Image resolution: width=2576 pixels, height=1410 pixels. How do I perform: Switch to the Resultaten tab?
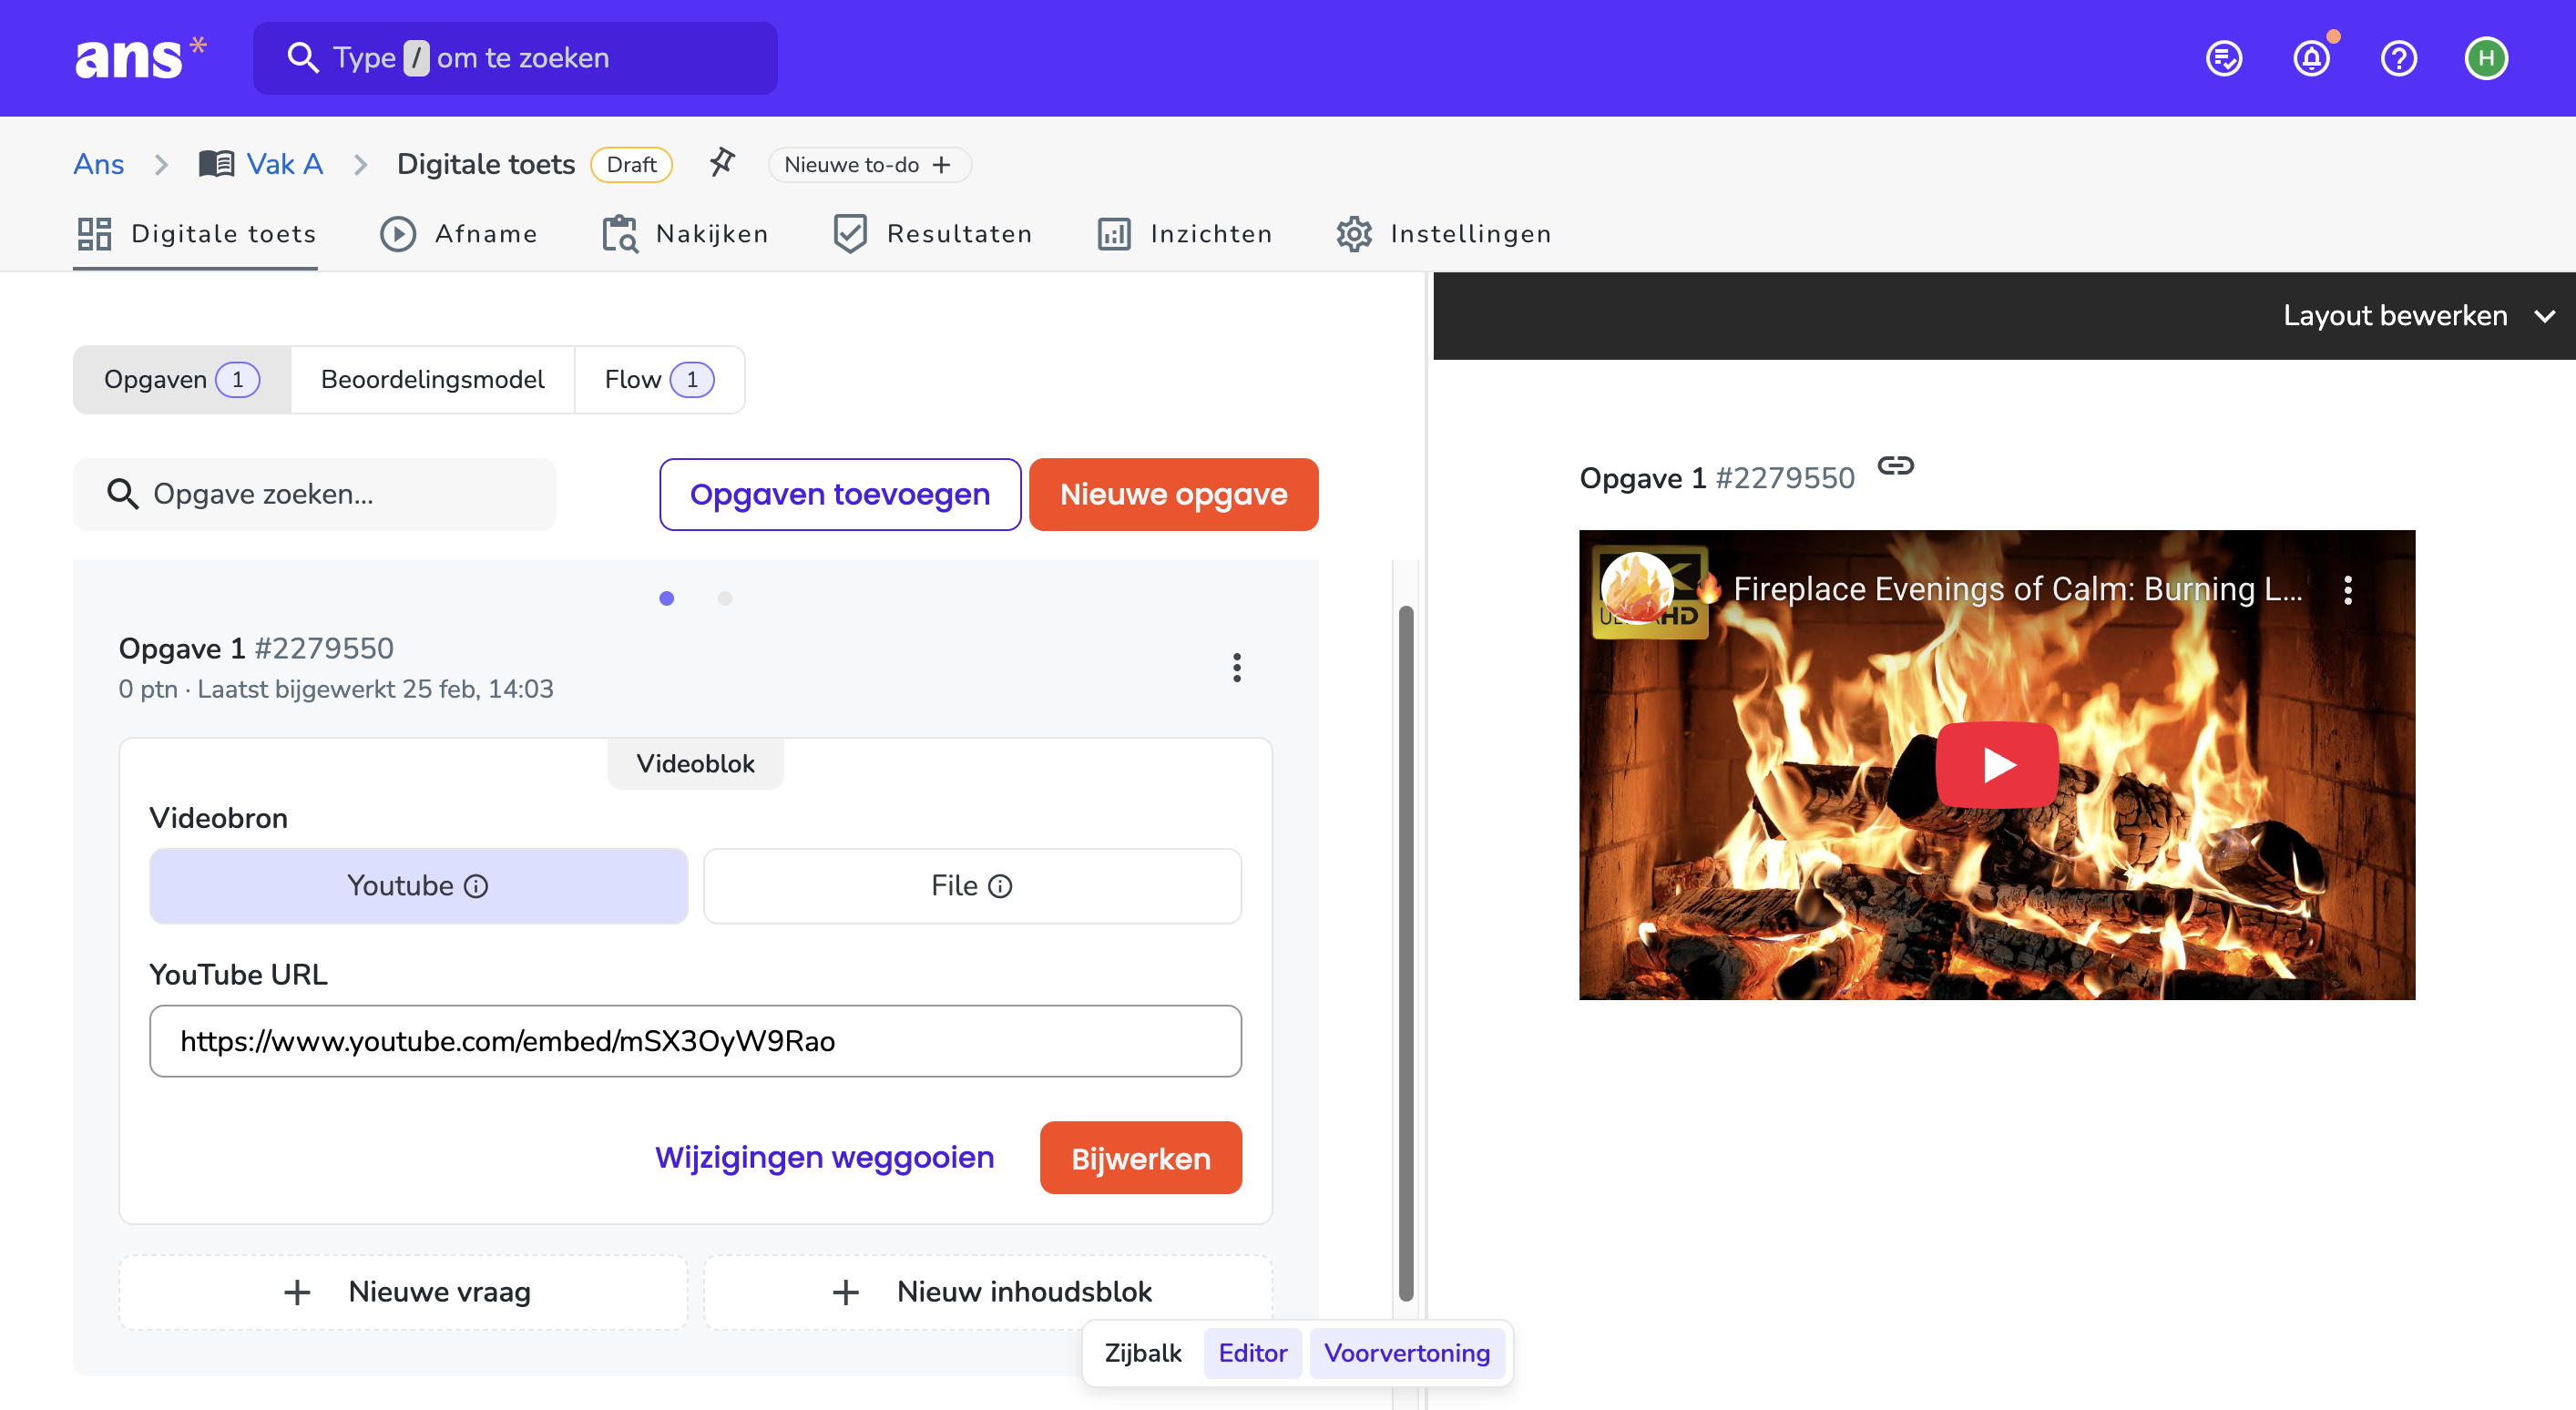pyautogui.click(x=932, y=234)
